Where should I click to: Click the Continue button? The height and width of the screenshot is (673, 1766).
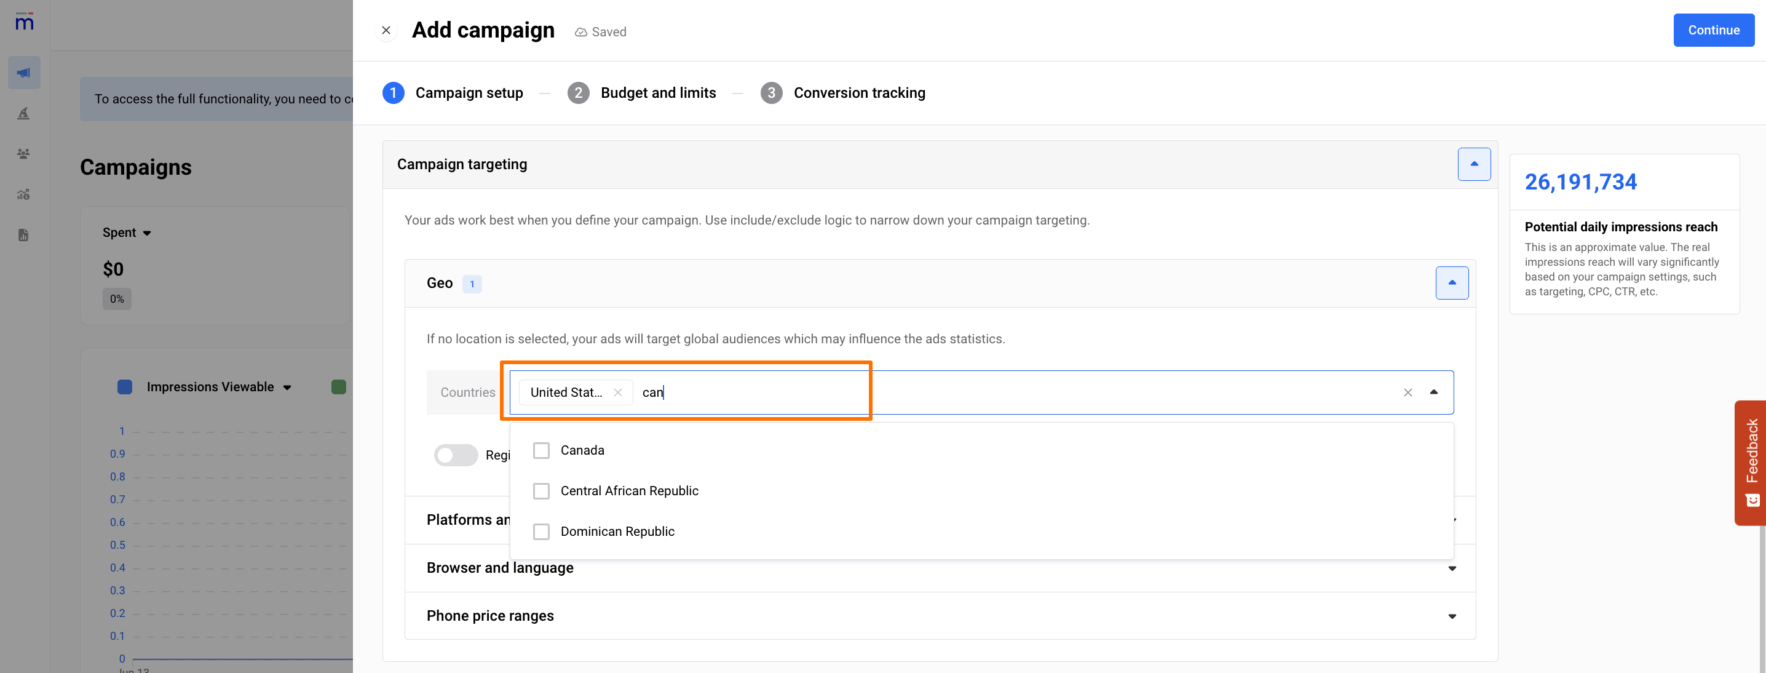(1713, 30)
